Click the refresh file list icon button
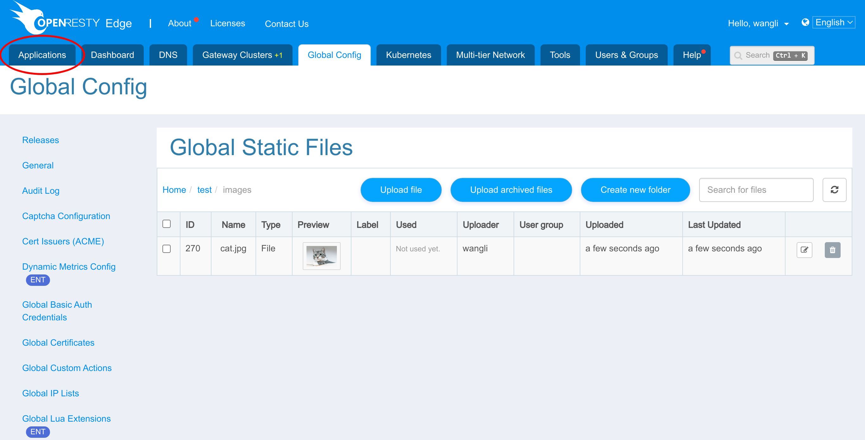The width and height of the screenshot is (865, 440). point(834,190)
